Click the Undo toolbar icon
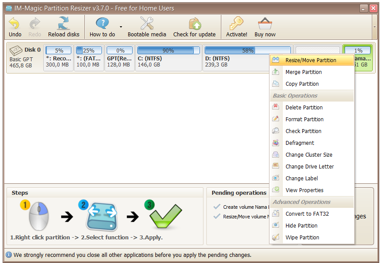The width and height of the screenshot is (381, 263). click(15, 24)
